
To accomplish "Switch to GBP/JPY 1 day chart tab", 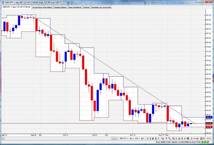I will 16,7.
